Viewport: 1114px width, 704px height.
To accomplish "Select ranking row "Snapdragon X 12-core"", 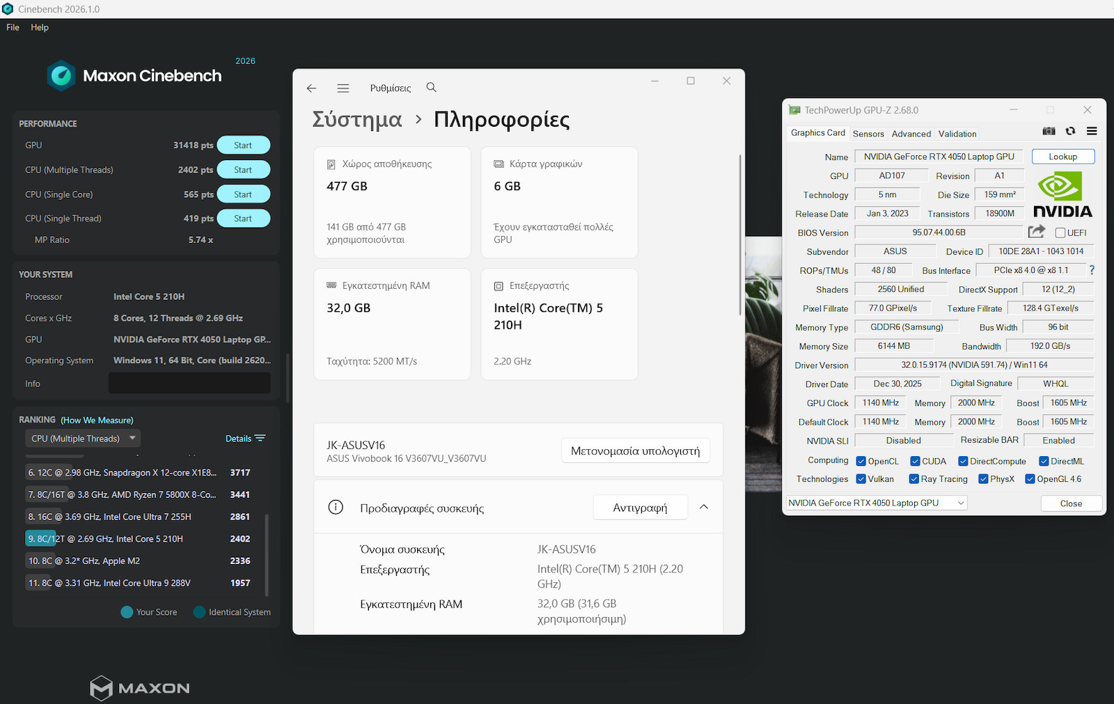I will tap(139, 473).
